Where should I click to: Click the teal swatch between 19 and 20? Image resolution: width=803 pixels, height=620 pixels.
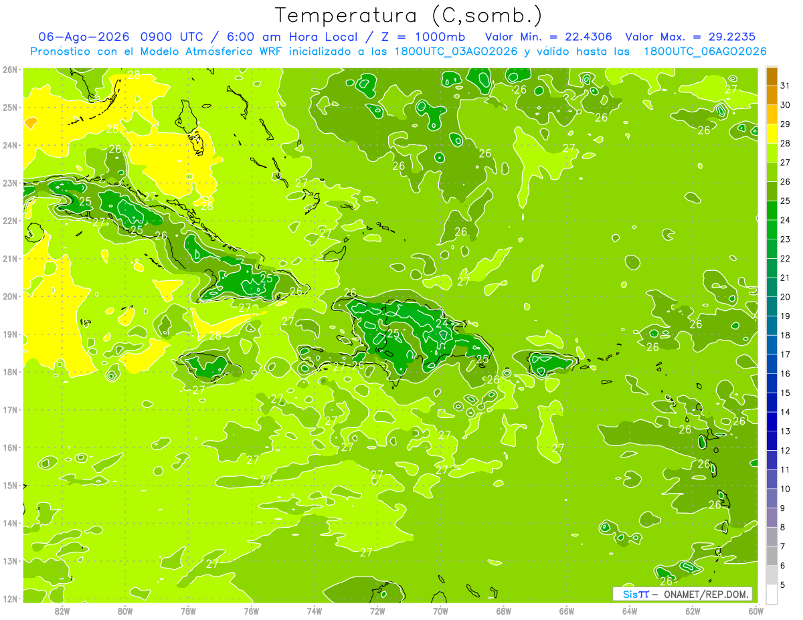click(772, 306)
